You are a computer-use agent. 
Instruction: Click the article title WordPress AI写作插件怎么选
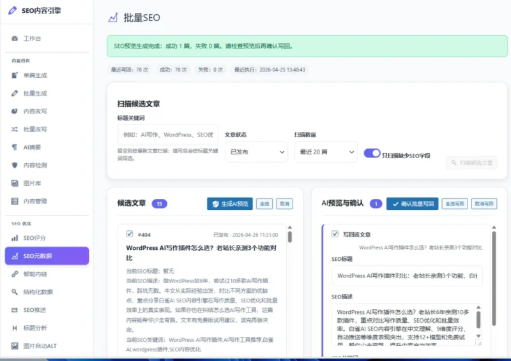(x=201, y=253)
